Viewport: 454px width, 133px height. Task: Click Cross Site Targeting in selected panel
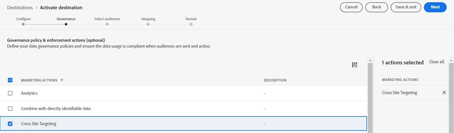(x=399, y=92)
